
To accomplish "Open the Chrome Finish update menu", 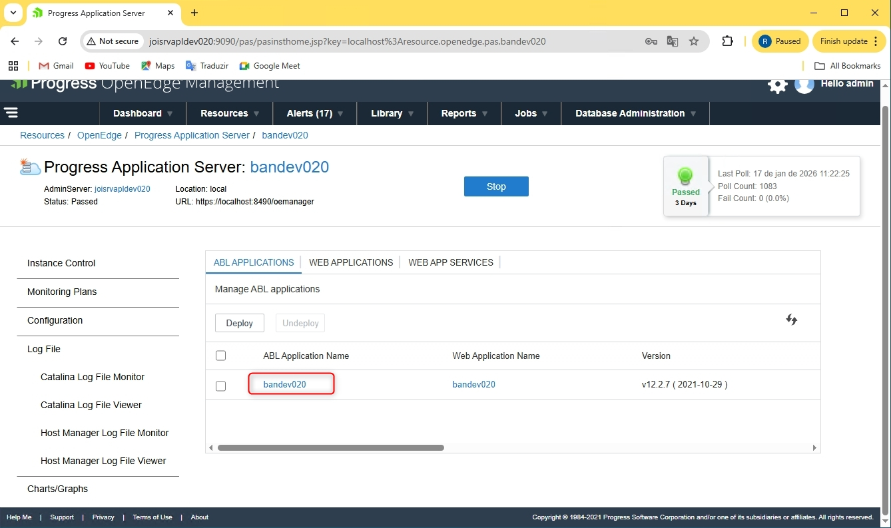I will [848, 41].
